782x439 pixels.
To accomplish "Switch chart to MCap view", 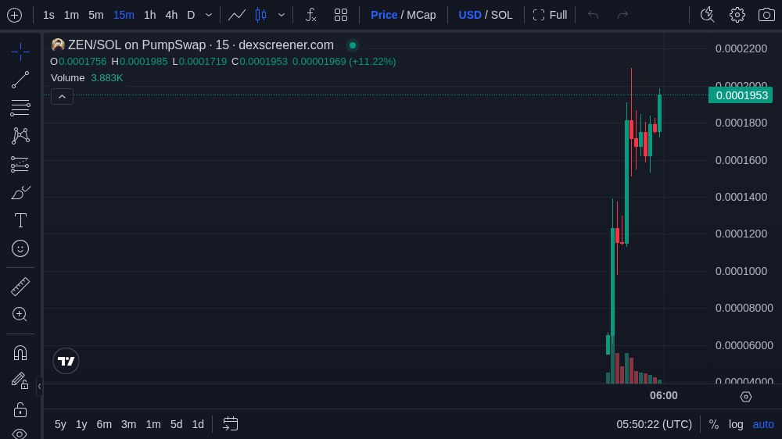I will coord(421,15).
